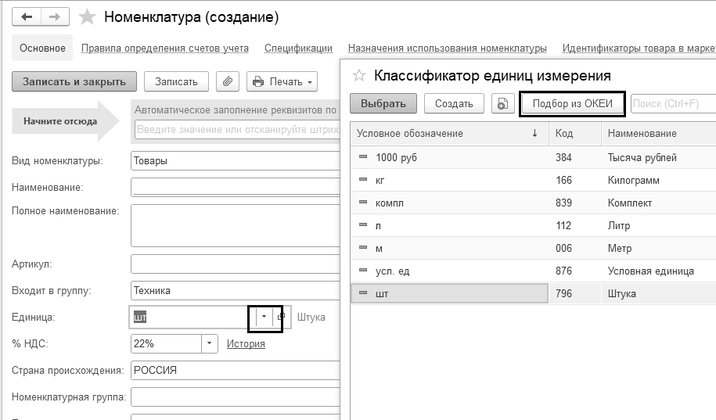The image size is (716, 420).
Task: Open the Единица field link icon
Action: 281,317
